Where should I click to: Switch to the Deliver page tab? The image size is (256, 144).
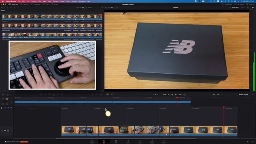pyautogui.click(x=164, y=142)
